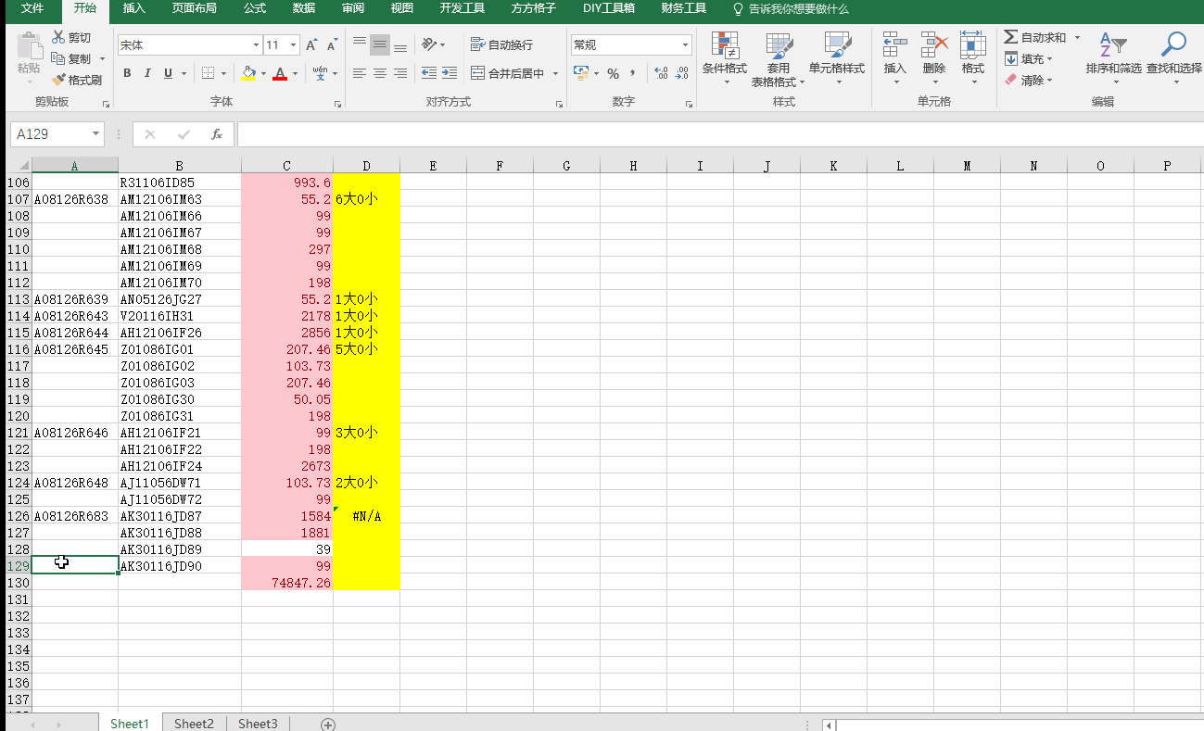The image size is (1204, 731).
Task: Click the Cut (剪切) scissors icon
Action: (58, 38)
